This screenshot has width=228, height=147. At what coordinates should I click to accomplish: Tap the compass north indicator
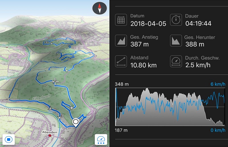point(99,8)
